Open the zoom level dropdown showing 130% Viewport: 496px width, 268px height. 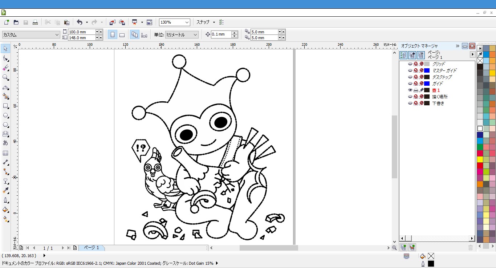point(187,22)
